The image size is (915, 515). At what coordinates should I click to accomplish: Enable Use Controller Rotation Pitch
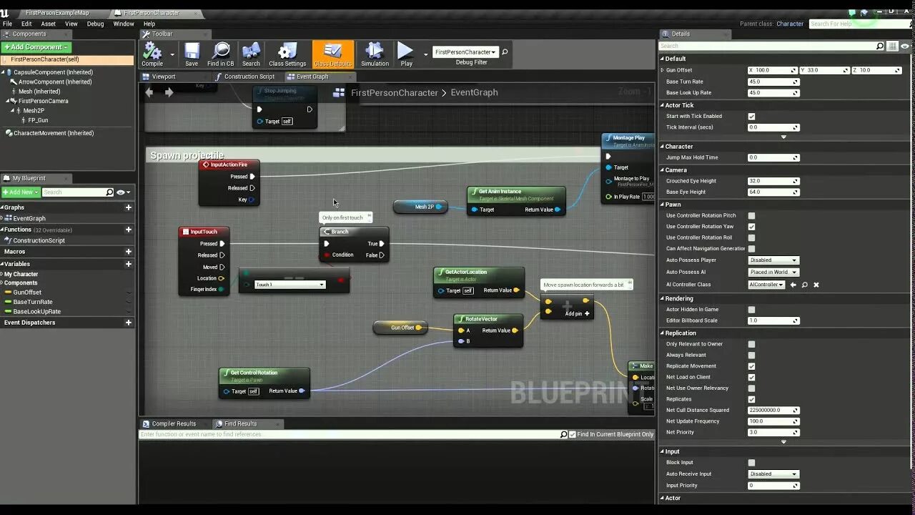pyautogui.click(x=751, y=215)
